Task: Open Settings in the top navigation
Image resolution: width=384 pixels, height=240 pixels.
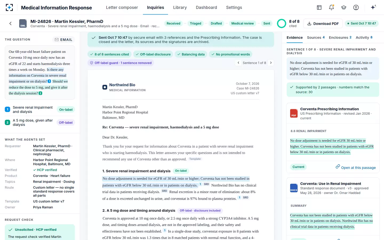Action: pyautogui.click(x=234, y=7)
